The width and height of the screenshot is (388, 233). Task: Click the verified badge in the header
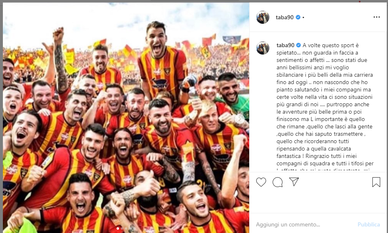tap(298, 17)
